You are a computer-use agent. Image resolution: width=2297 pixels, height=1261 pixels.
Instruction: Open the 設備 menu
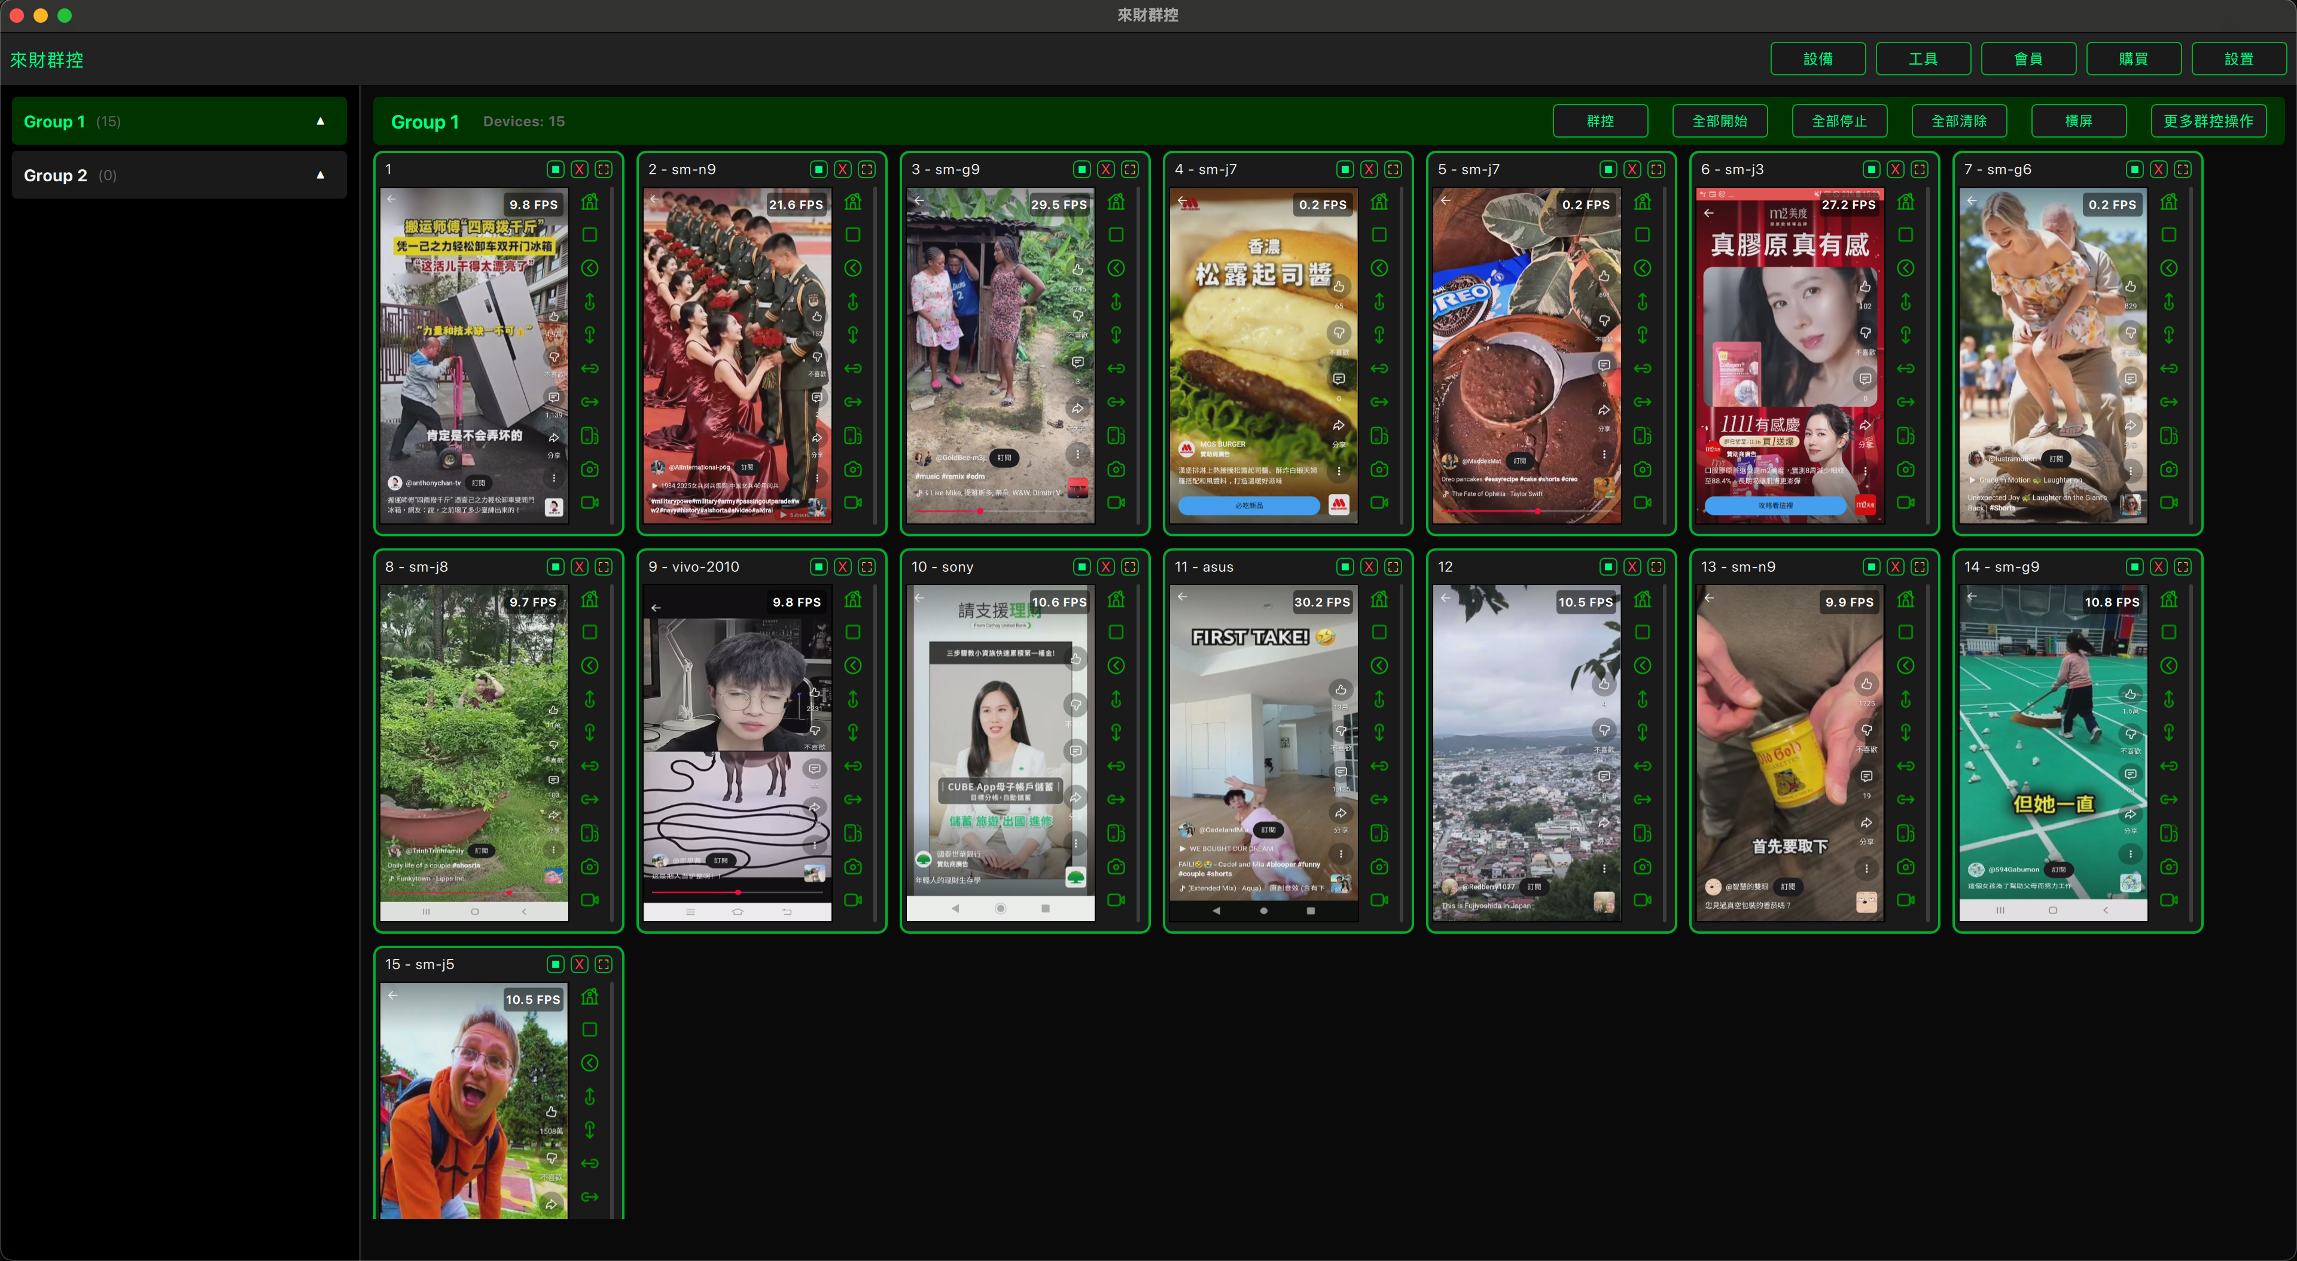coord(1817,59)
